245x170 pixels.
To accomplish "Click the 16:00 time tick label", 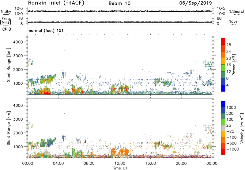I will 150,164.
